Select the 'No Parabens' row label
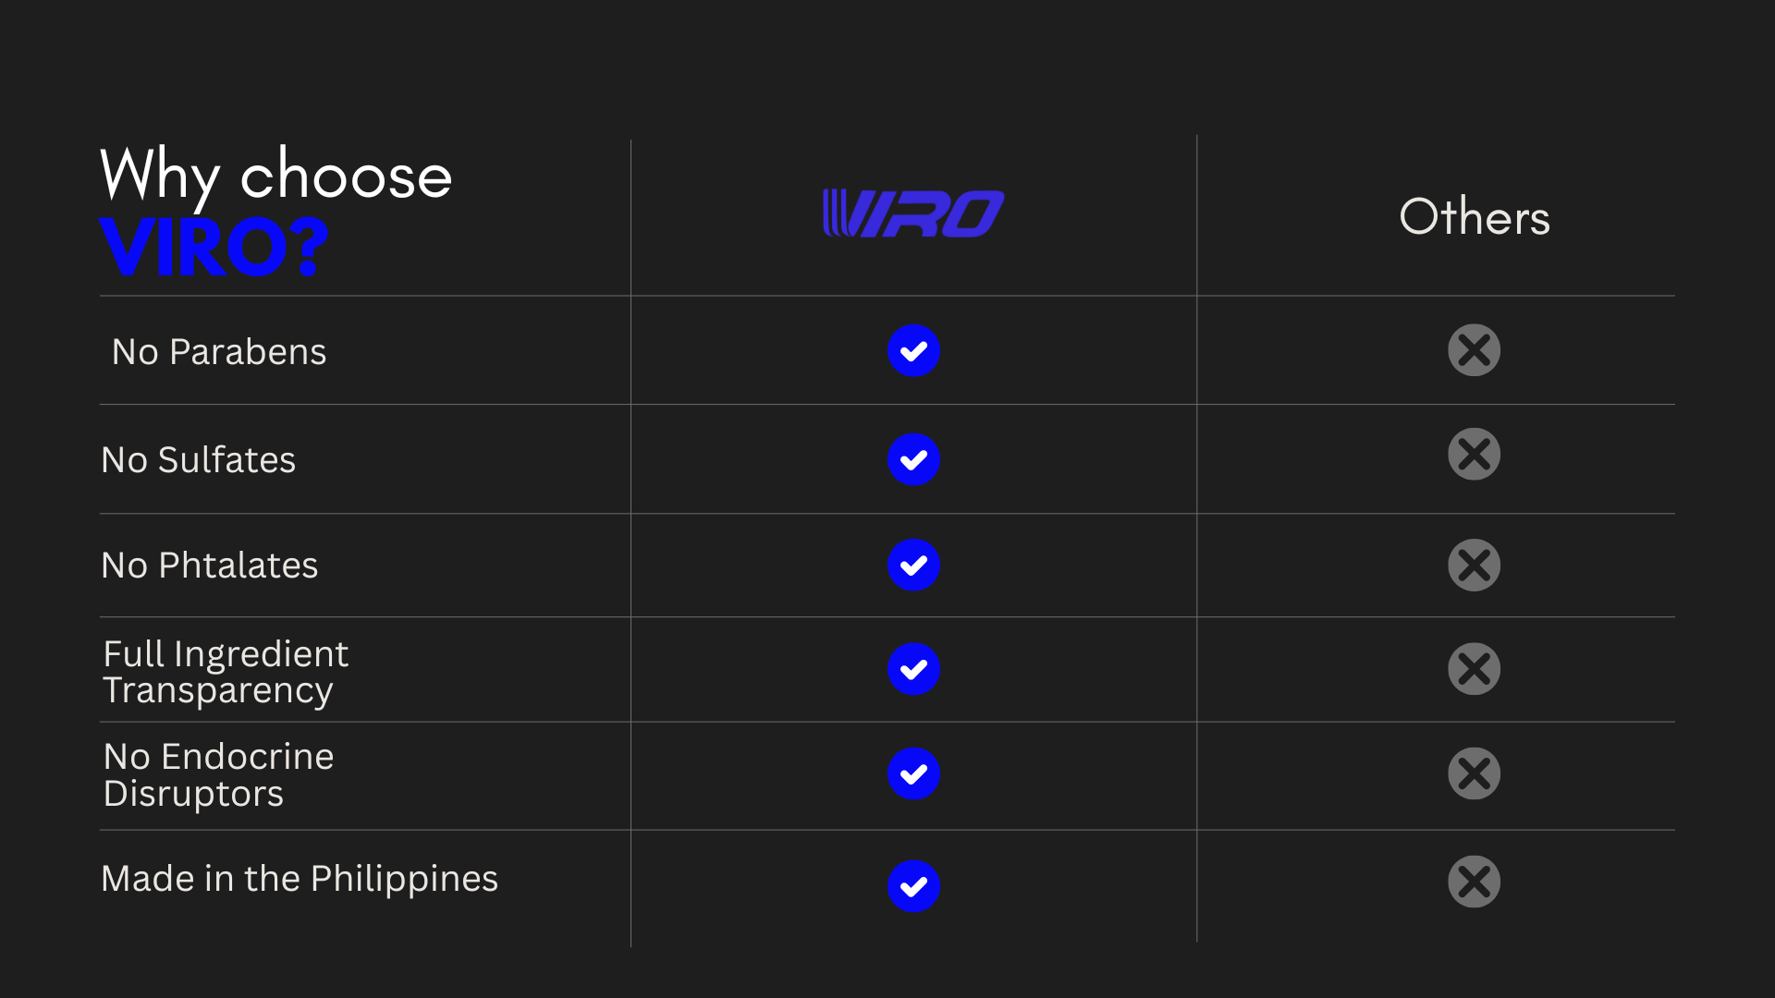 [219, 352]
